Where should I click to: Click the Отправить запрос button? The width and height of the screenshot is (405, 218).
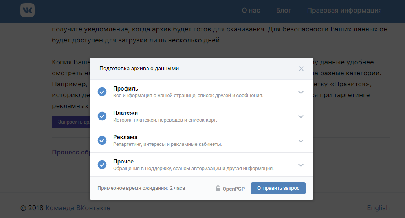278,188
